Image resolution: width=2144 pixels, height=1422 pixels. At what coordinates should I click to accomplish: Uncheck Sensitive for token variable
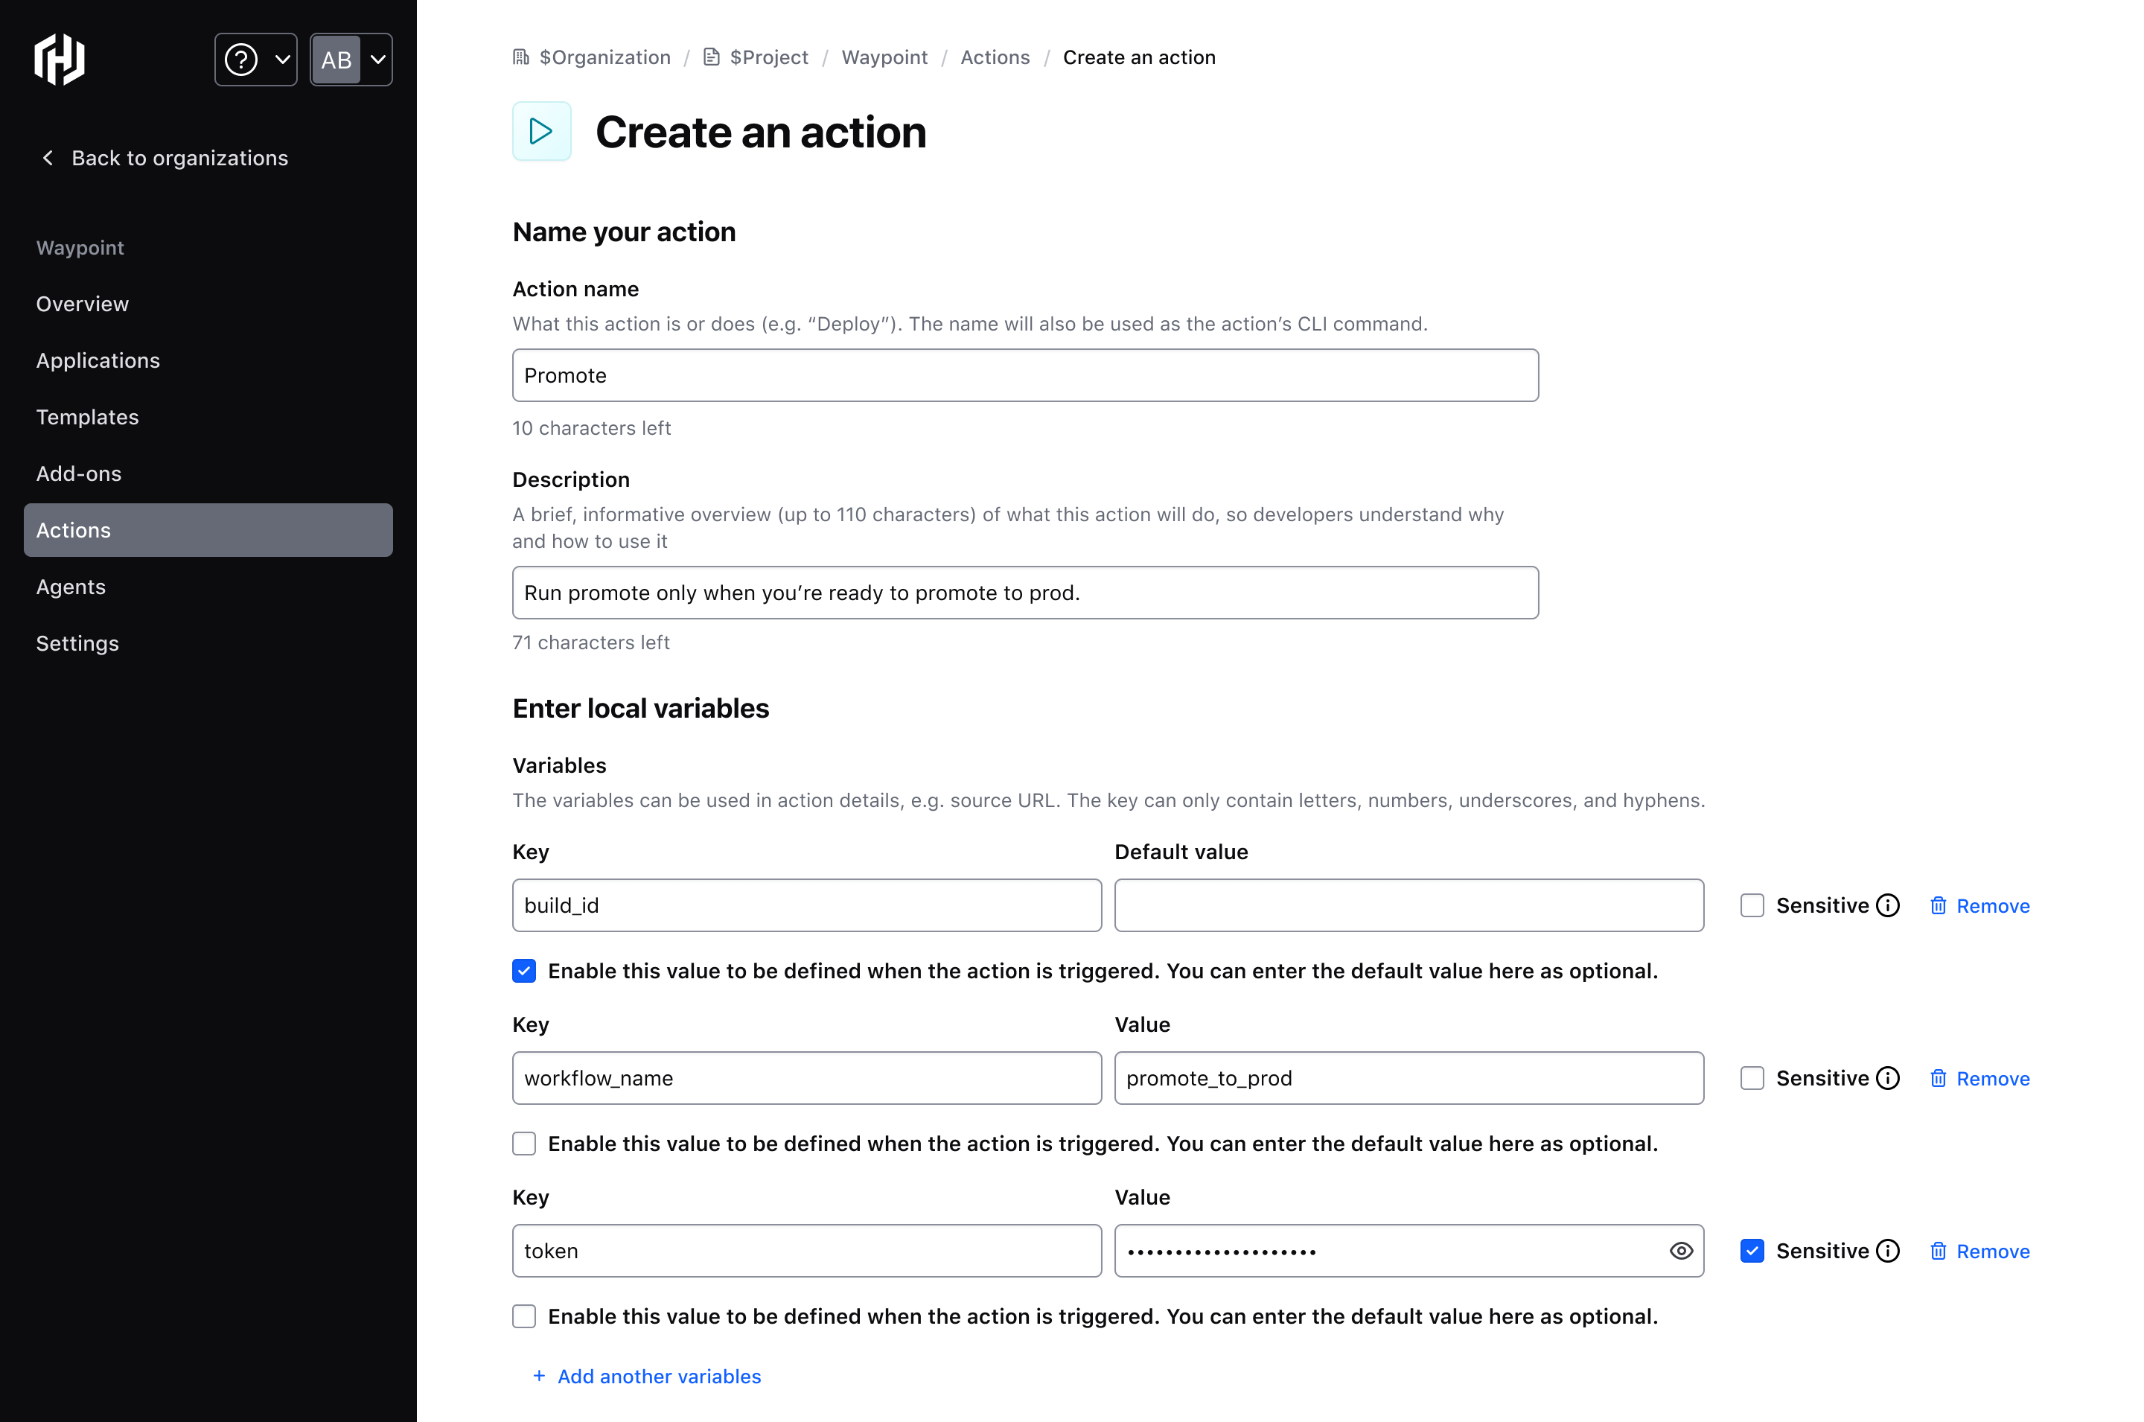tap(1752, 1251)
